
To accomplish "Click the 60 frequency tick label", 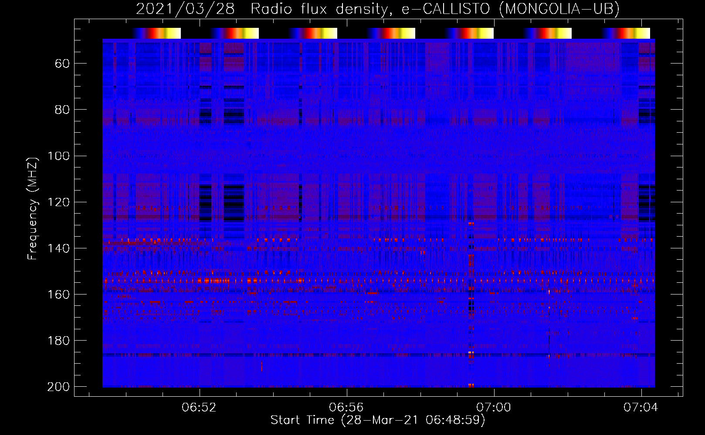I will [x=62, y=64].
